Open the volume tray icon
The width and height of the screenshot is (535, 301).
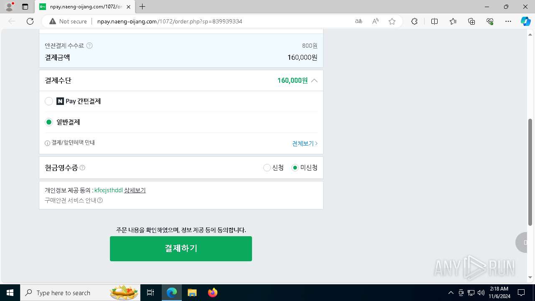481,293
